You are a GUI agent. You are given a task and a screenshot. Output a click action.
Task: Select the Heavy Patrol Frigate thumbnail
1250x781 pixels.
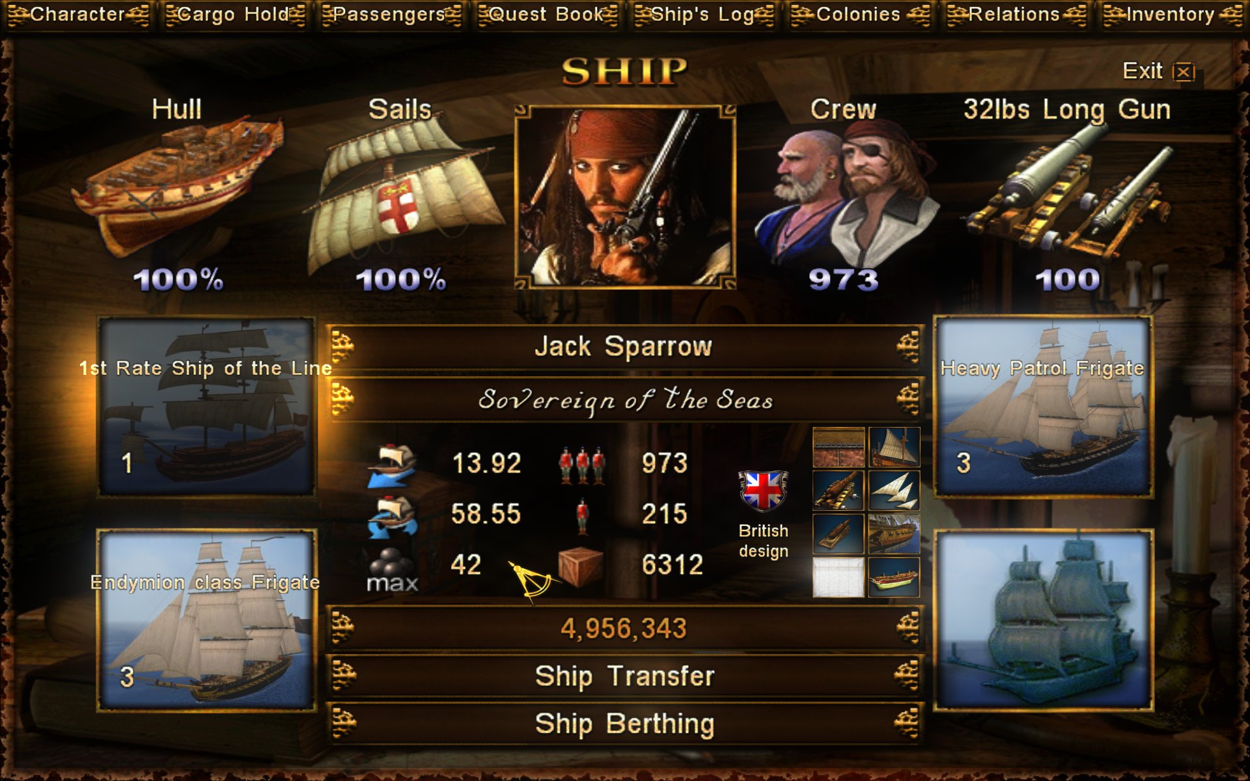(x=1043, y=407)
